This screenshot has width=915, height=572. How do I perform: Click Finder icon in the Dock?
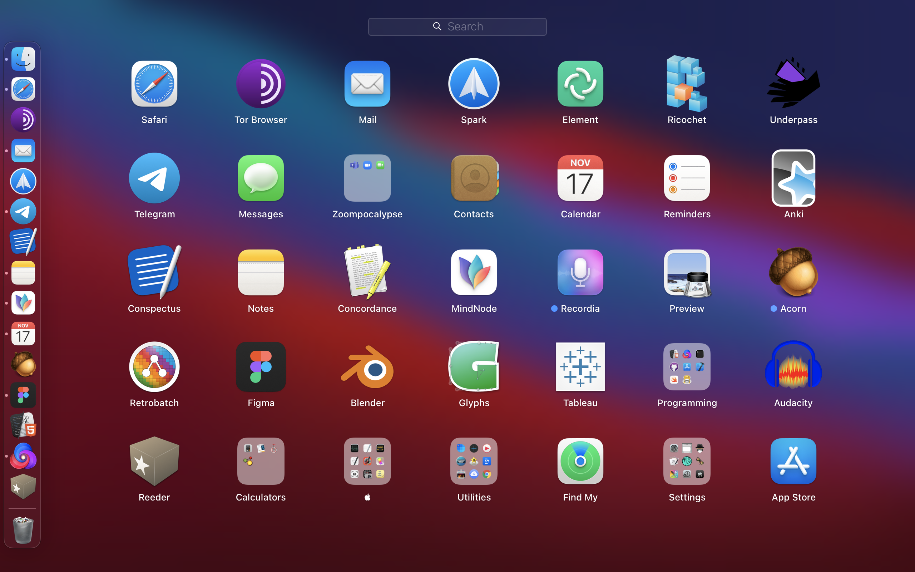click(23, 59)
